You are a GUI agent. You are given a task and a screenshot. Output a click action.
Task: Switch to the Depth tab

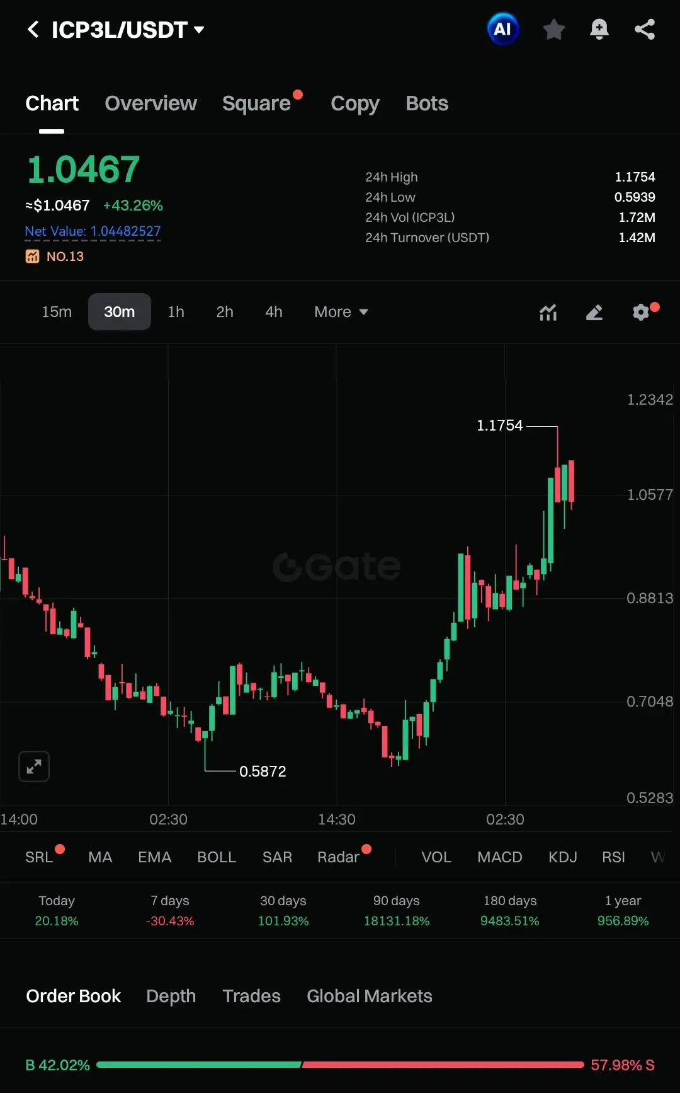coord(171,996)
